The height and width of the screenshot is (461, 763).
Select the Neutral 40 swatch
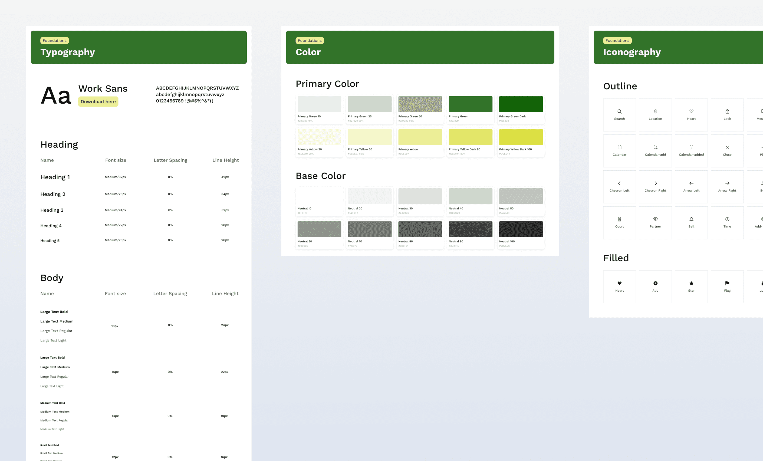(470, 196)
